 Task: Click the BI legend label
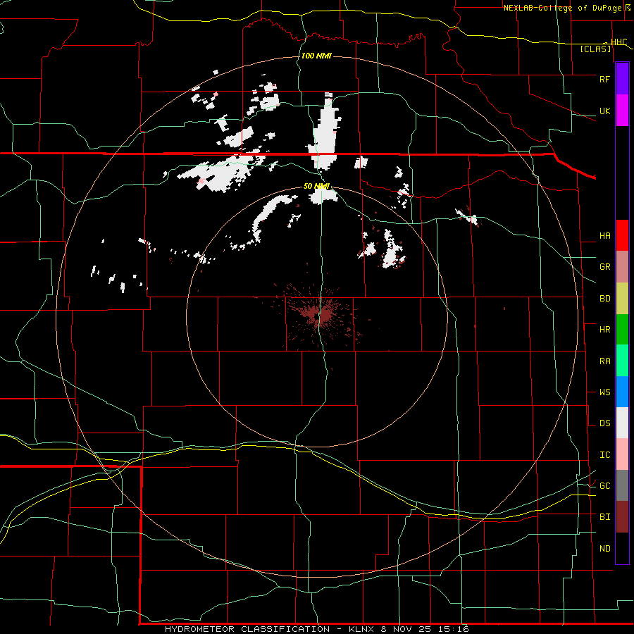click(604, 517)
